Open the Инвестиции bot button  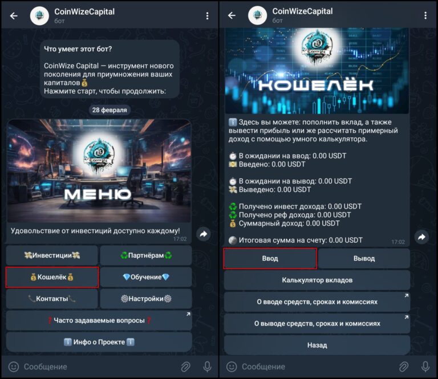pyautogui.click(x=52, y=255)
